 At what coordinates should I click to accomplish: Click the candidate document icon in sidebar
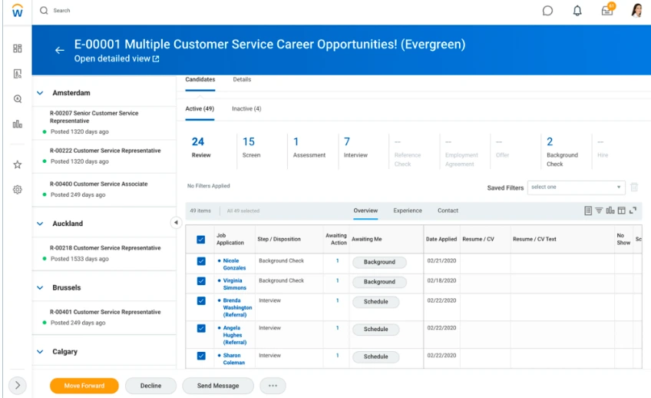pos(18,74)
